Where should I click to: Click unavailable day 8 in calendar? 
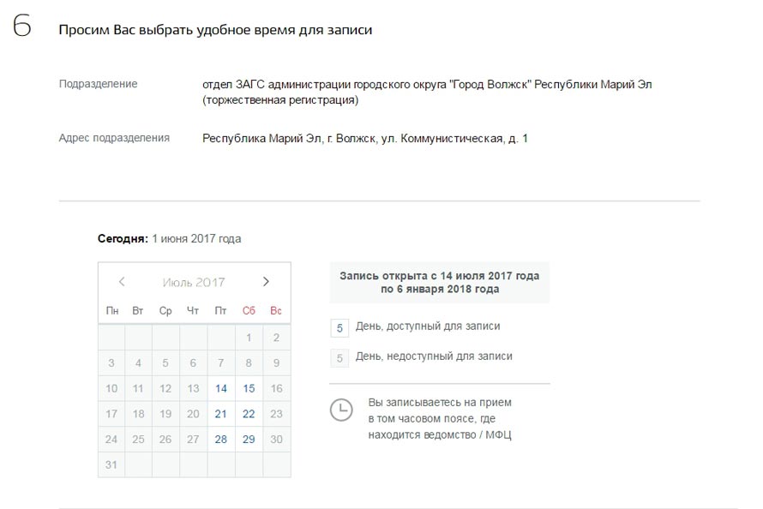tap(249, 362)
